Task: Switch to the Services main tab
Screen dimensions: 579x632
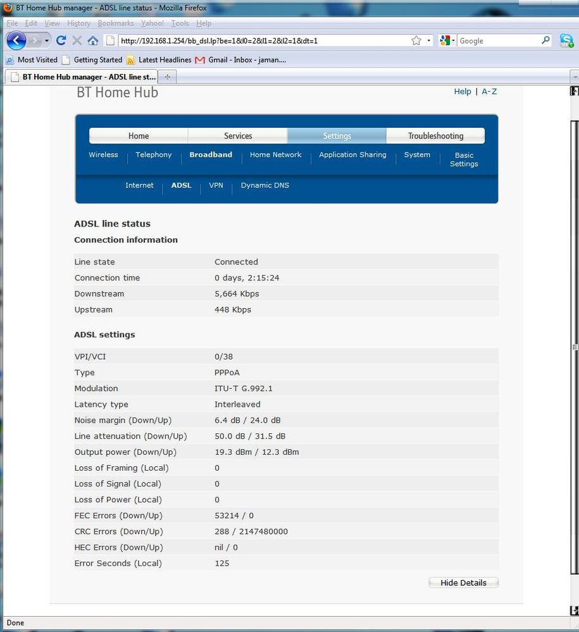Action: [x=238, y=136]
